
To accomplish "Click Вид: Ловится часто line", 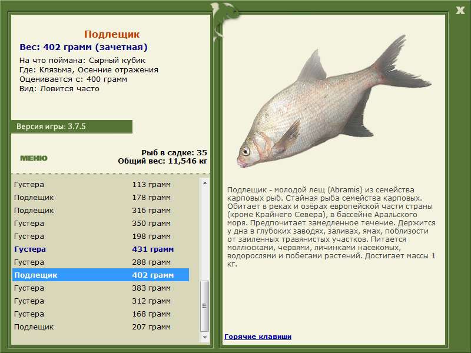I will (x=59, y=89).
